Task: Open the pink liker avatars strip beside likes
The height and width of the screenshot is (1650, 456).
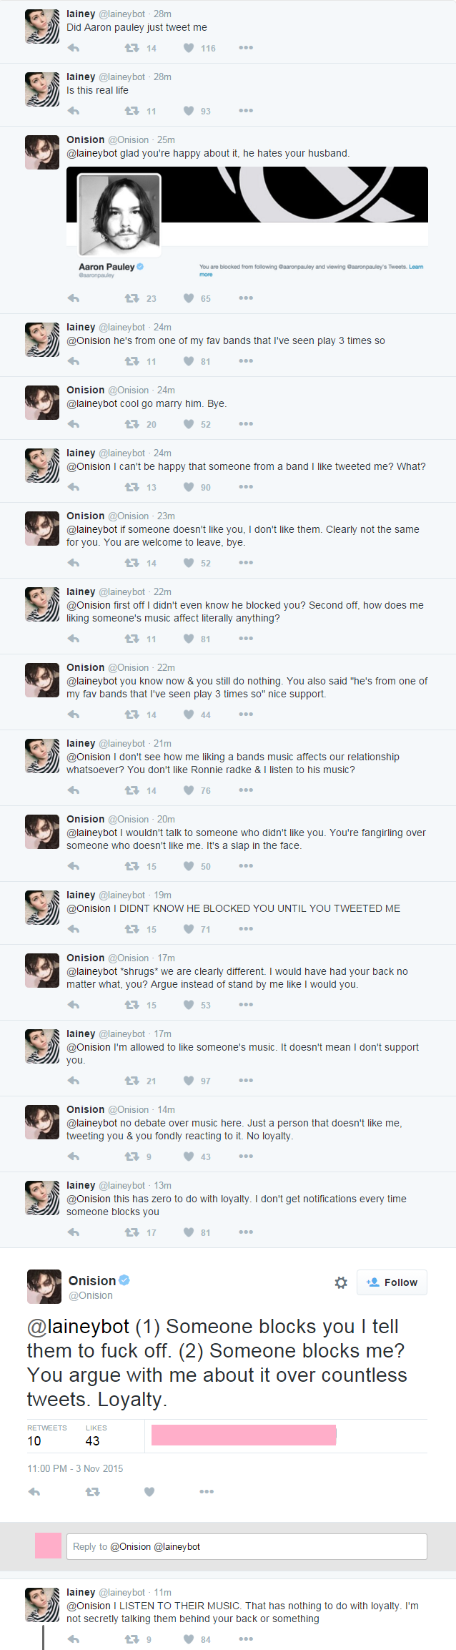Action: (244, 1435)
